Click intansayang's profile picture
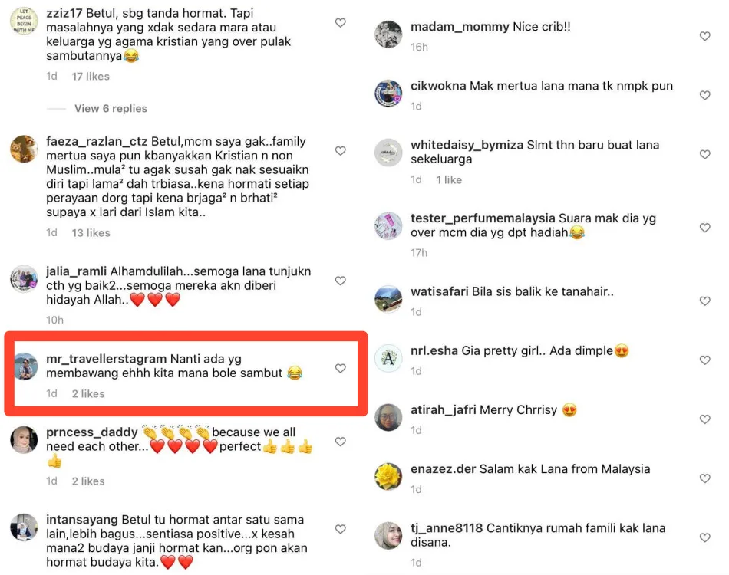The width and height of the screenshot is (729, 575). pyautogui.click(x=25, y=527)
